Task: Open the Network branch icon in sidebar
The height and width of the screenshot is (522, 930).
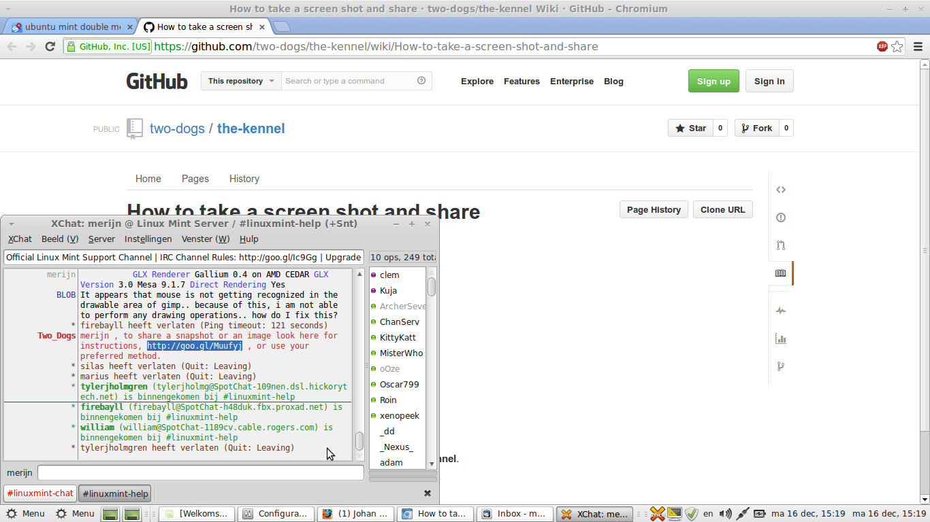Action: tap(781, 366)
